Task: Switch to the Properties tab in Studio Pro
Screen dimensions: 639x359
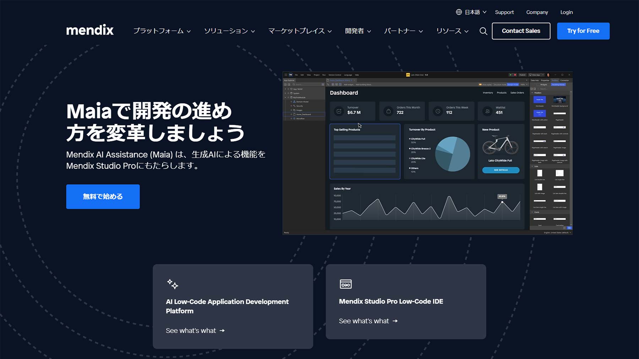Action: click(545, 80)
